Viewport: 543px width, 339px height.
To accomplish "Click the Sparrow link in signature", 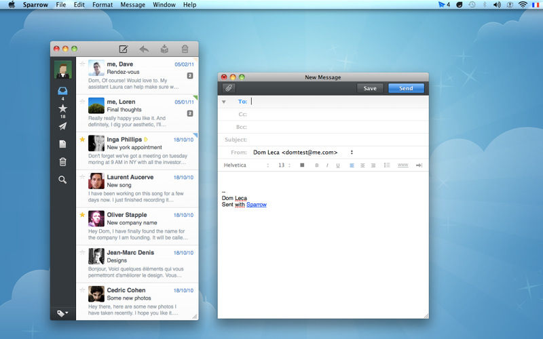I will point(257,205).
